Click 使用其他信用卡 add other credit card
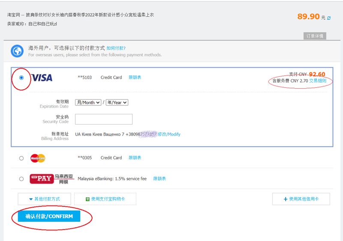The height and width of the screenshot is (241, 343). pos(301,199)
